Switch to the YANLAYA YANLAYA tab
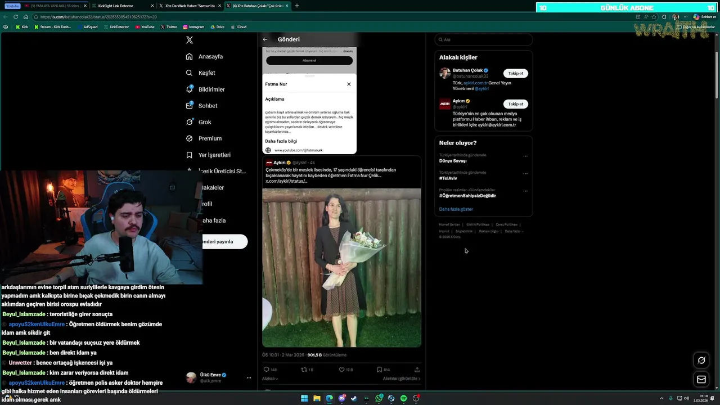 click(x=56, y=6)
